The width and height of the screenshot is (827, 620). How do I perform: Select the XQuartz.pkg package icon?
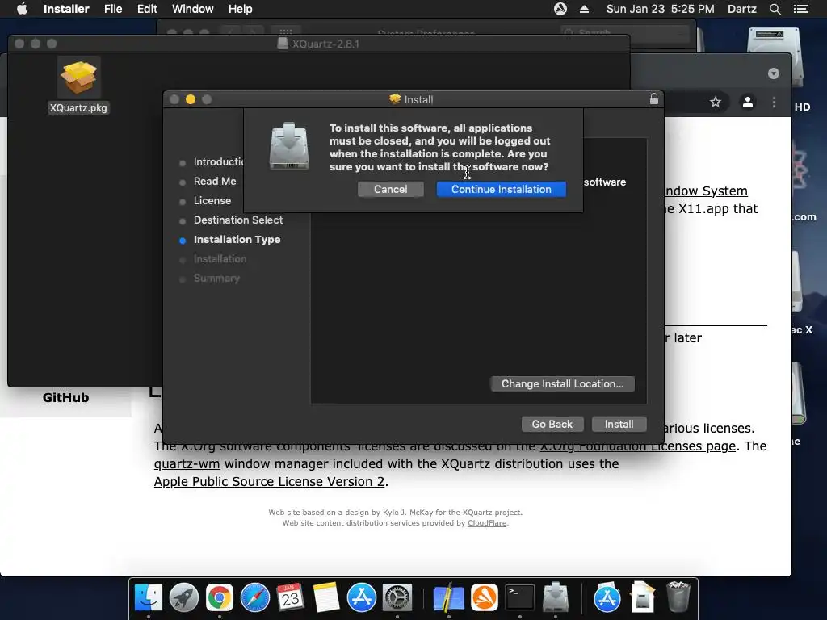(x=78, y=78)
